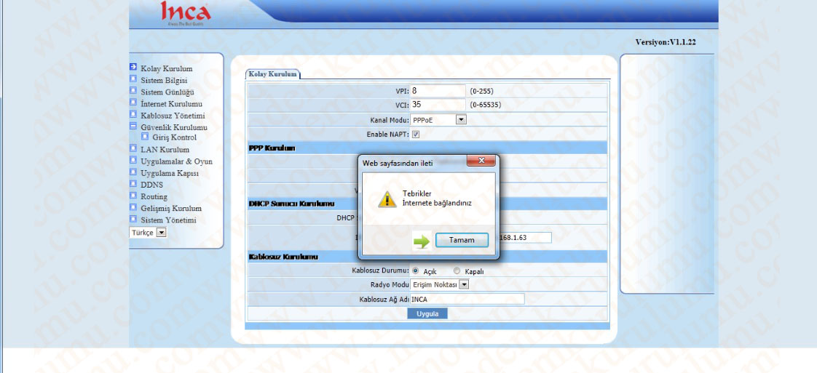Screen dimensions: 817x373
Task: Open Uygulamalar & Oyun page
Action: 177,162
